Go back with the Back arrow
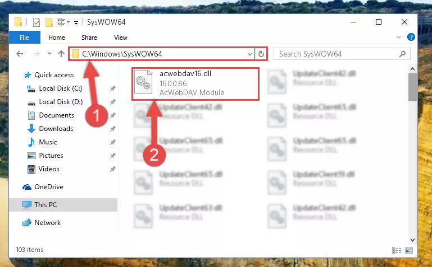Viewport: 432px width, 267px height. (20, 54)
